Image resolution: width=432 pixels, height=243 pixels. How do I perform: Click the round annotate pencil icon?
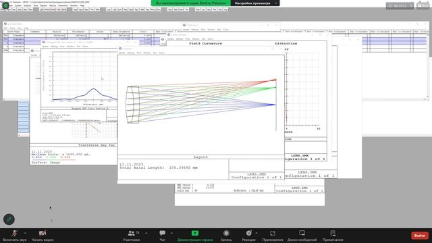click(x=9, y=219)
